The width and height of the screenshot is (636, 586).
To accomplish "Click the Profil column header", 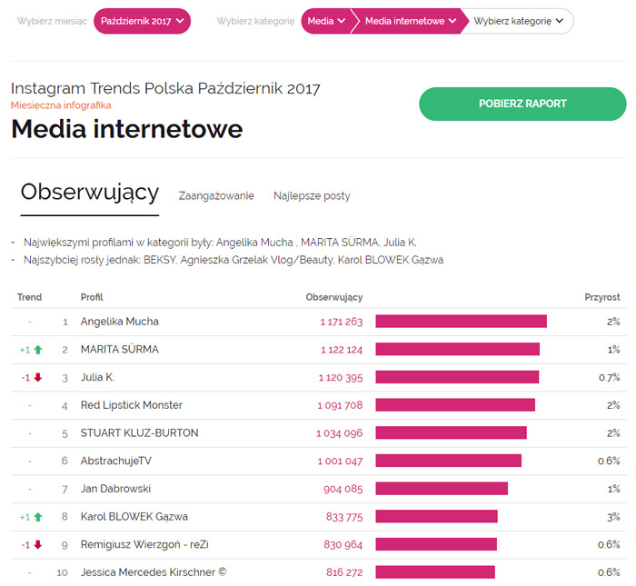I will pyautogui.click(x=92, y=297).
